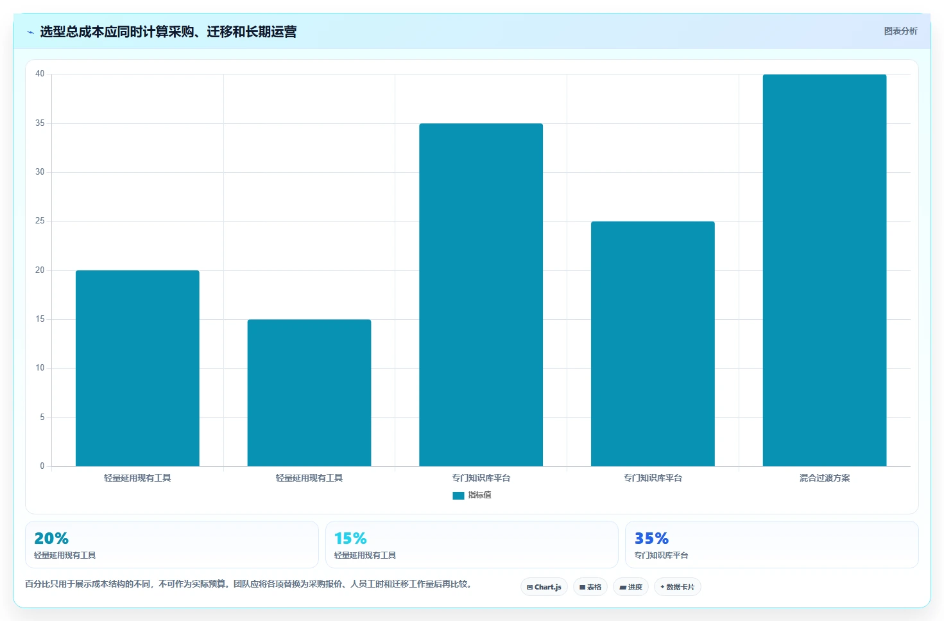Click the 15% stat card value
This screenshot has height=621, width=944.
350,538
